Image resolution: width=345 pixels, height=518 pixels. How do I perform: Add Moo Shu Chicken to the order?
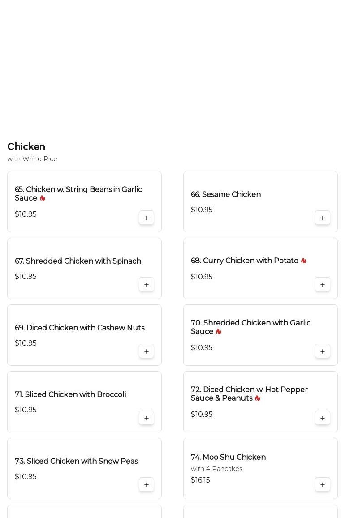323,485
